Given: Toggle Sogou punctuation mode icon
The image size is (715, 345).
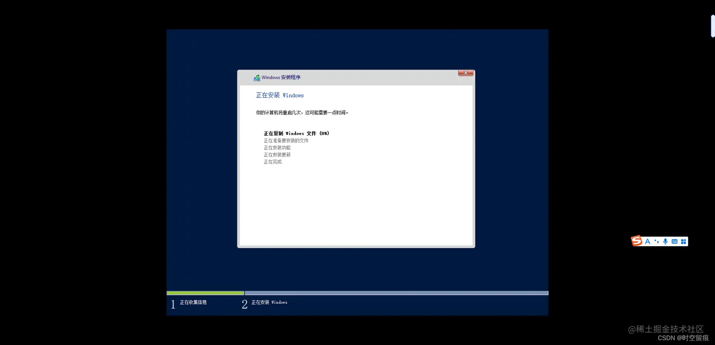Looking at the screenshot, I should coord(656,241).
